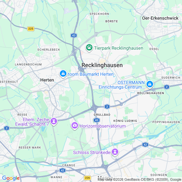This screenshot has height=182, width=182.
Task: Click the Recklinghausen city label
Action: point(102,65)
